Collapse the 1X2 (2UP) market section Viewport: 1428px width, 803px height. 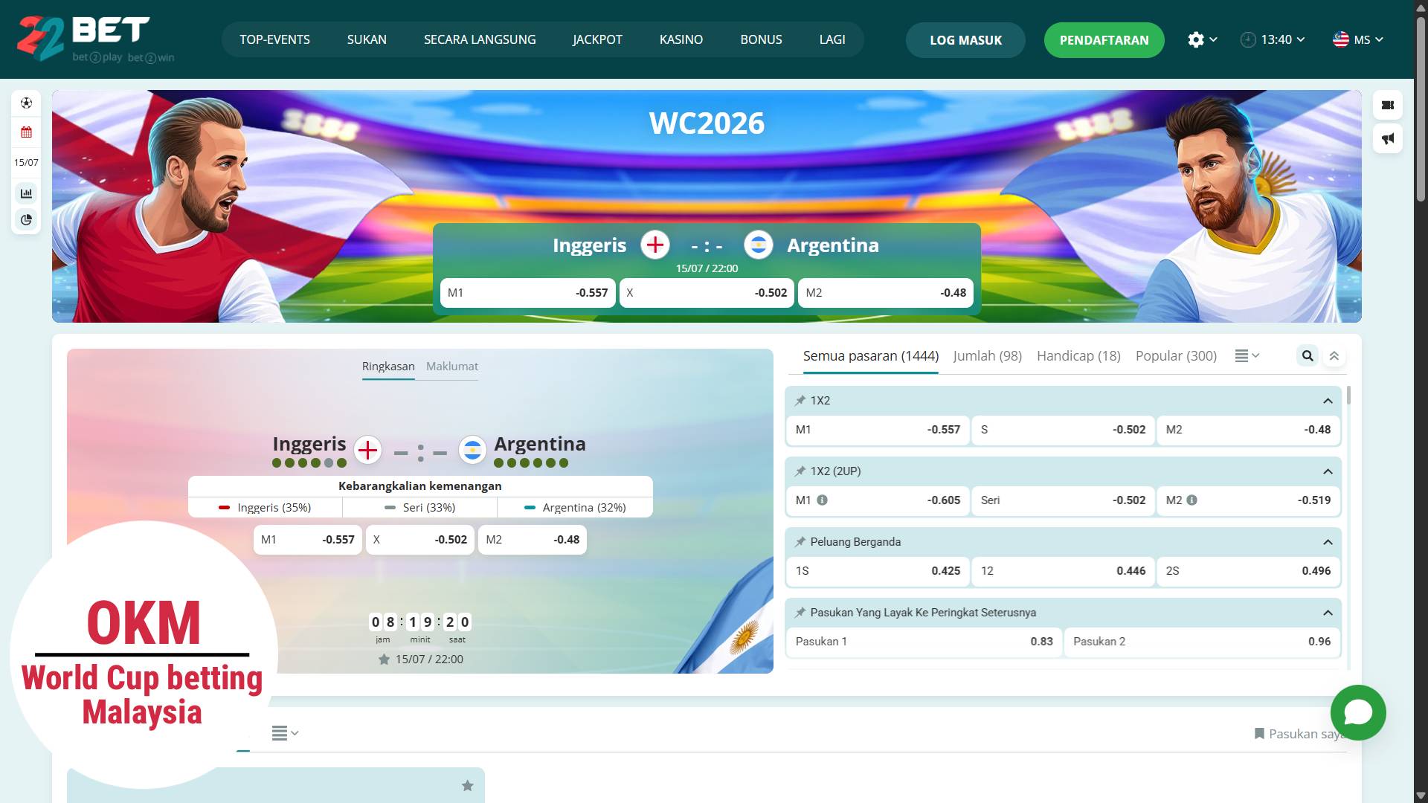point(1328,471)
